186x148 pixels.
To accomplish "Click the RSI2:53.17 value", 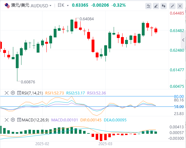I will click(x=75, y=93).
